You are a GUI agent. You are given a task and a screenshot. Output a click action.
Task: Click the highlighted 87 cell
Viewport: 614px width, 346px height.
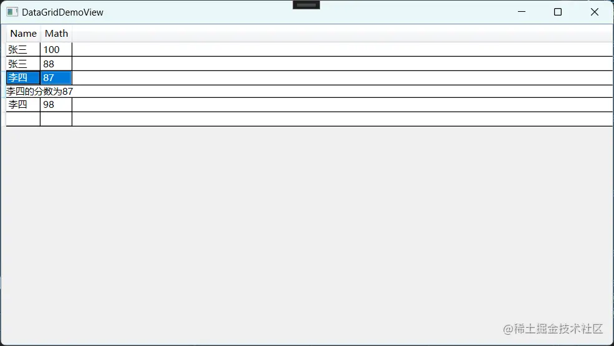coord(56,78)
